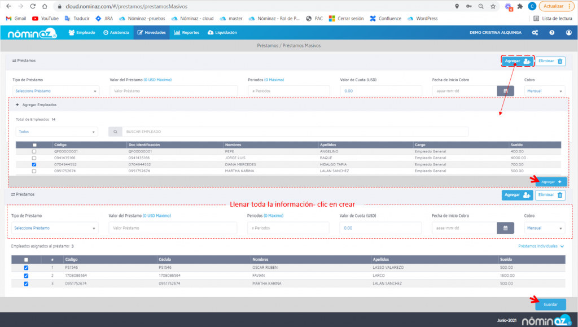Image resolution: width=578 pixels, height=327 pixels.
Task: Check the box for PEPE ANGELINO
Action: pos(34,151)
